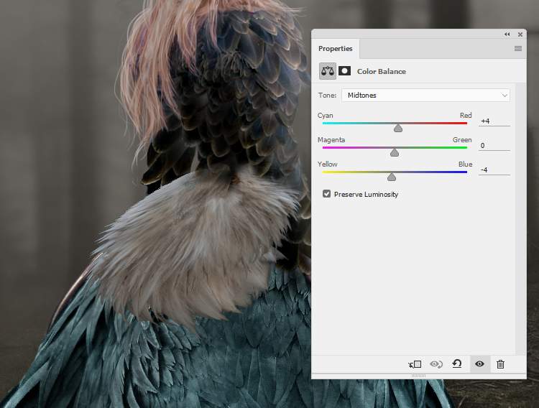539x408 pixels.
Task: Click the Preserve Luminosity label
Action: pyautogui.click(x=366, y=194)
